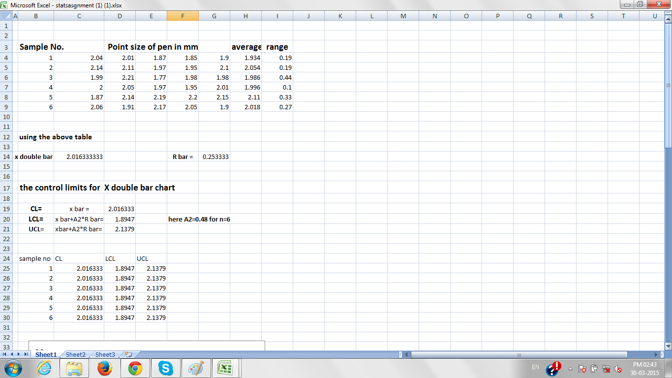This screenshot has width=672, height=378.
Task: Select the column F header
Action: 183,16
